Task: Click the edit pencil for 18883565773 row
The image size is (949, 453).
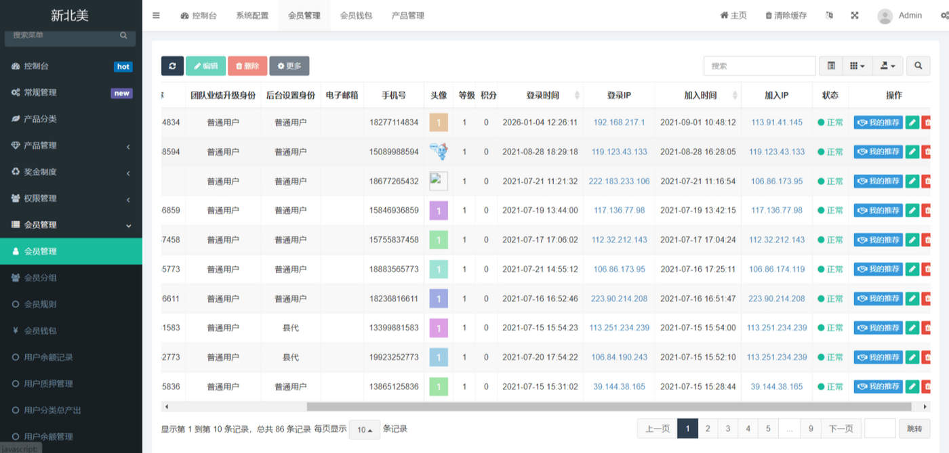Action: coord(912,269)
